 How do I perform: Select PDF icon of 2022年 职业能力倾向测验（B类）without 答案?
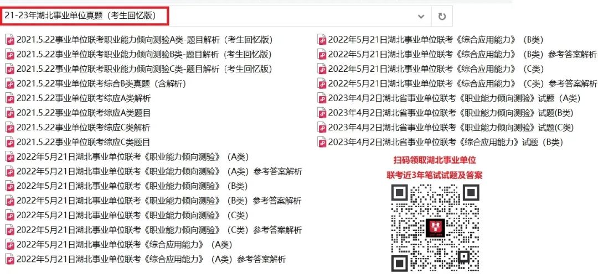click(10, 186)
